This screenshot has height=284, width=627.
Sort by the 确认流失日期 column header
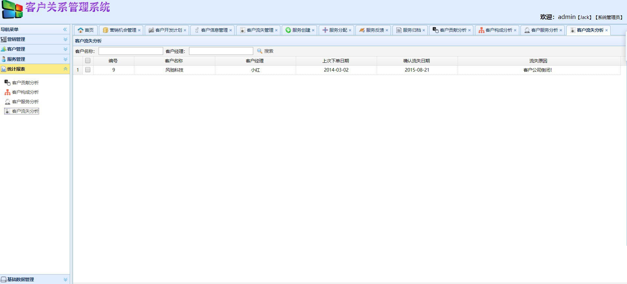pos(416,61)
